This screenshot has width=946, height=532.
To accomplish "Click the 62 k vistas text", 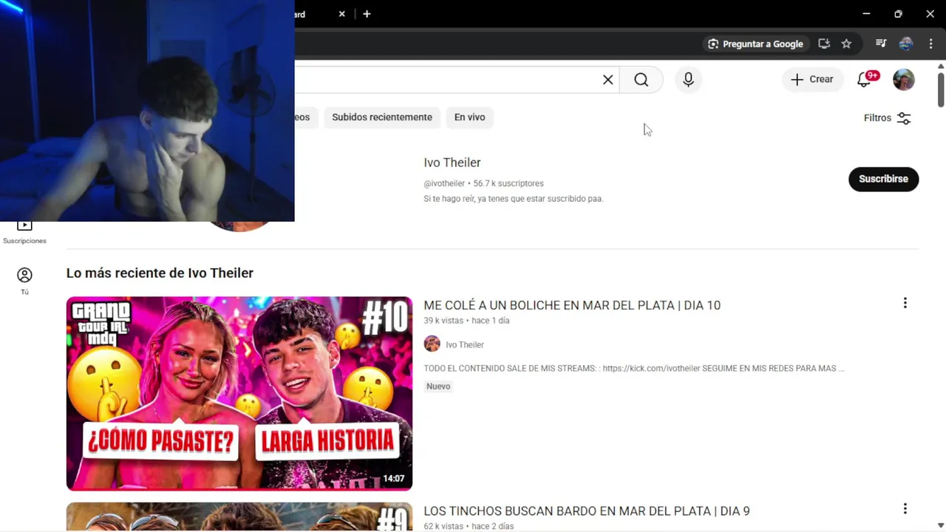I will click(x=443, y=526).
